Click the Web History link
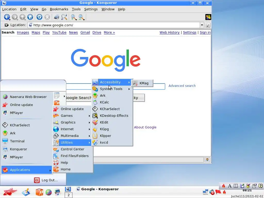The height and width of the screenshot is (198, 264). click(169, 32)
